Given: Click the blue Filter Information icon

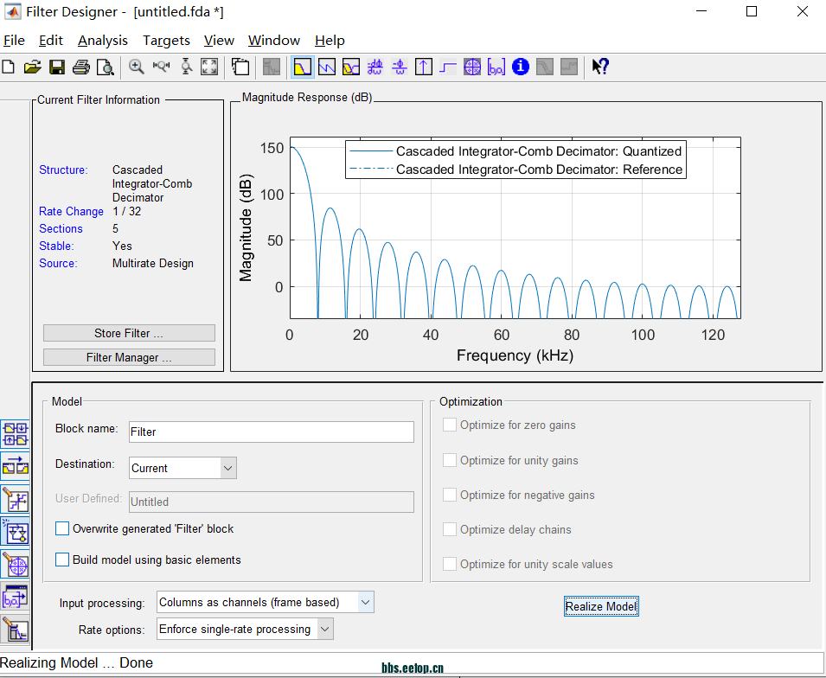Looking at the screenshot, I should click(x=521, y=67).
